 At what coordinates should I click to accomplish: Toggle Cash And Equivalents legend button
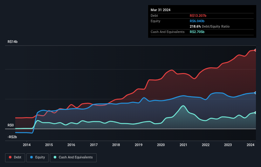pos(73,157)
